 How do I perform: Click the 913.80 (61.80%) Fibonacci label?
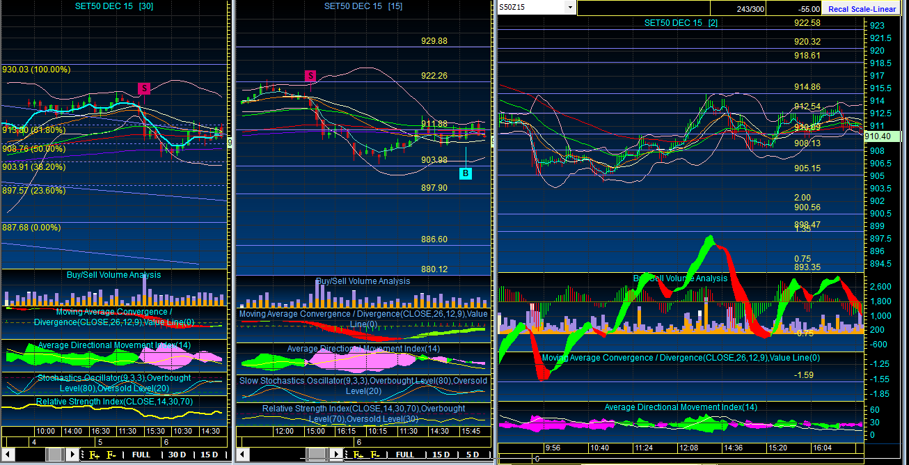pos(33,129)
